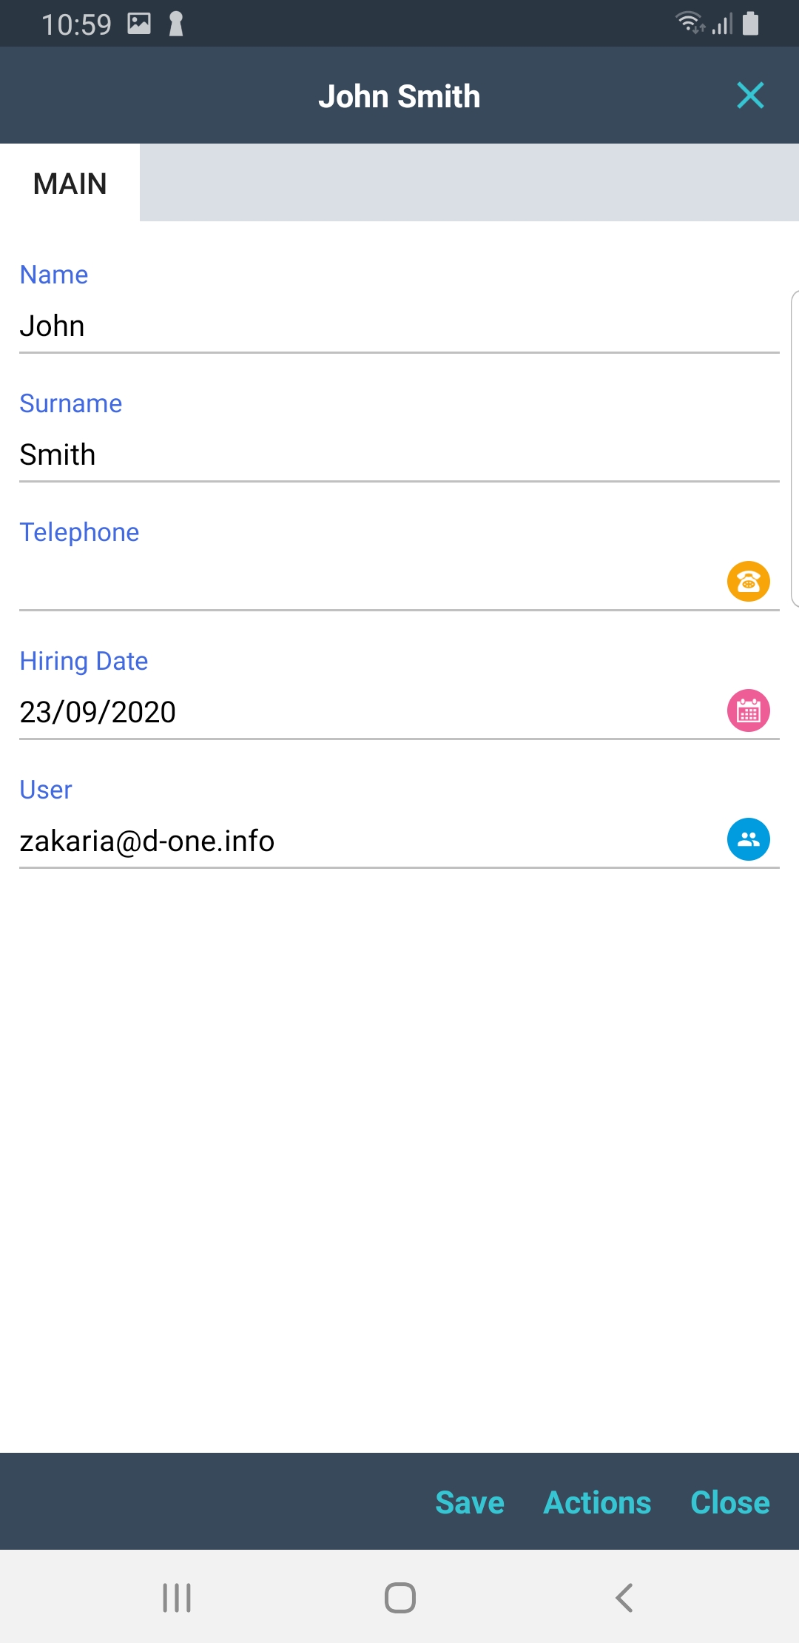
Task: Edit the Name field containing John
Action: coord(370,326)
